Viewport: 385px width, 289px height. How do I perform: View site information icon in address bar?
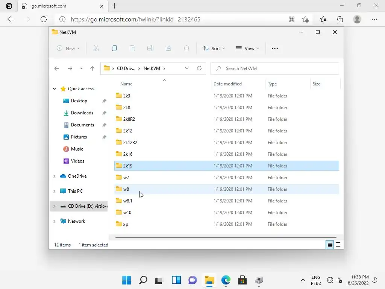[x=62, y=19]
